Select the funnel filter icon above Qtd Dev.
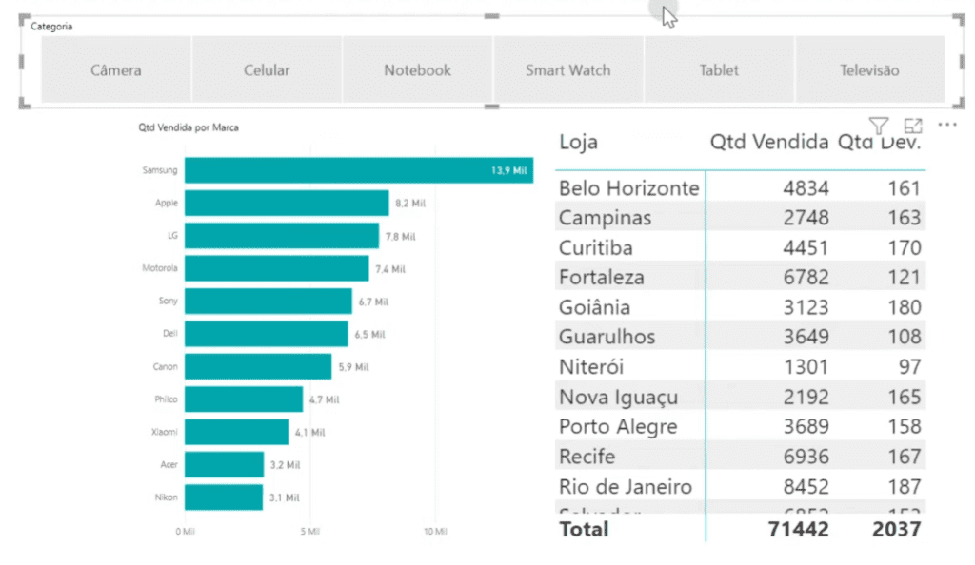 878,125
